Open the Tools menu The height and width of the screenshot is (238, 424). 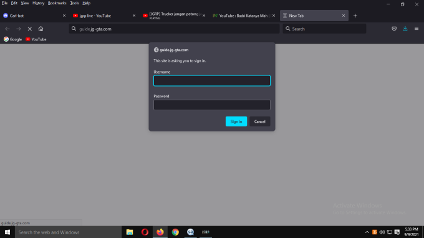pos(74,3)
